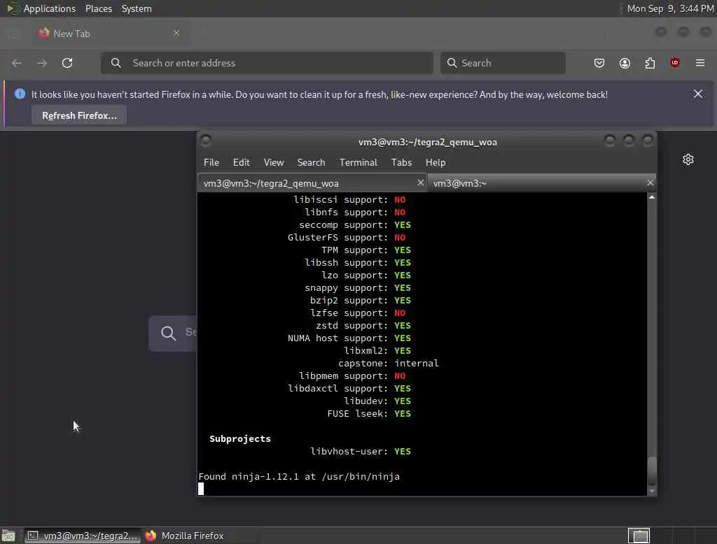717x544 pixels.
Task: Click 'NUMA host support: YES' line
Action: point(349,338)
